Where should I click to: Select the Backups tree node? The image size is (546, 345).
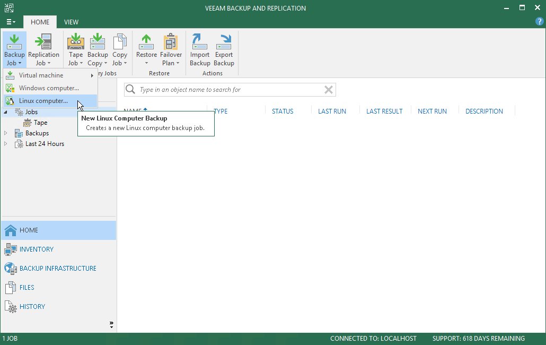(x=37, y=133)
